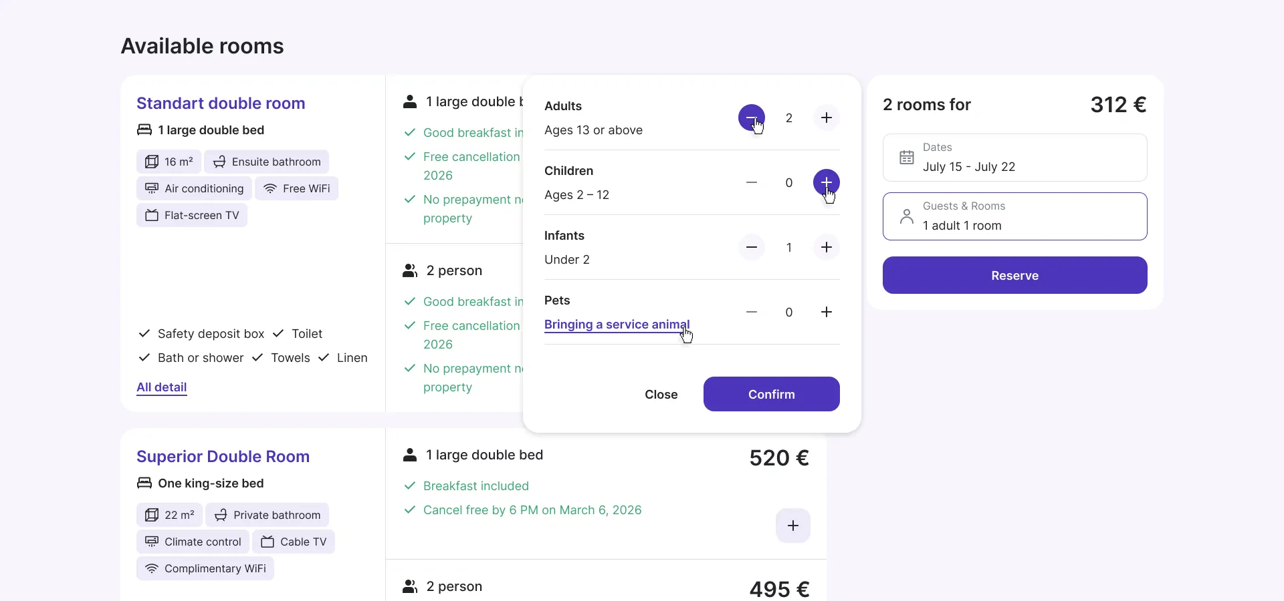Image resolution: width=1284 pixels, height=601 pixels.
Task: Open All detail for Standart double room
Action: click(162, 387)
